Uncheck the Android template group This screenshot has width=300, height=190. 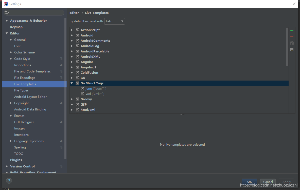[78, 35]
